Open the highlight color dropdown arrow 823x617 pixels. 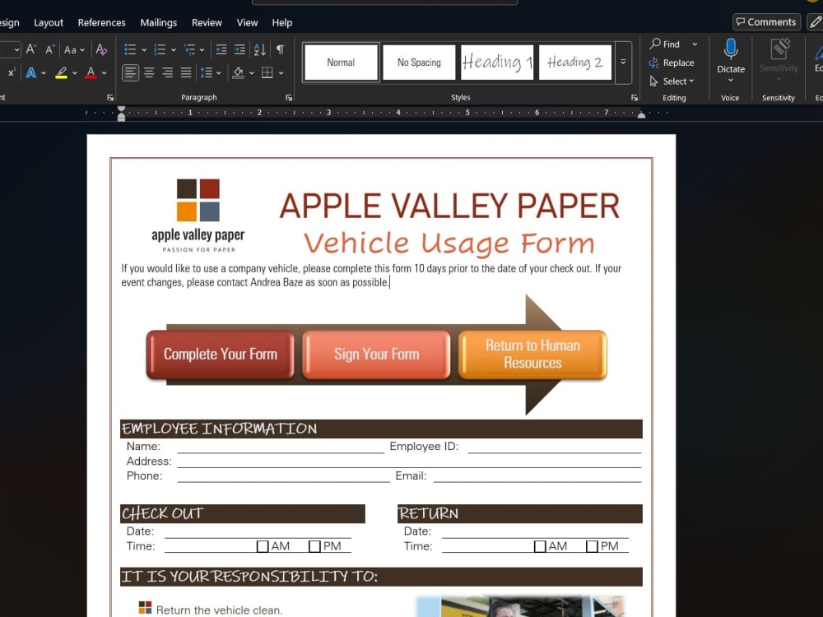(75, 73)
